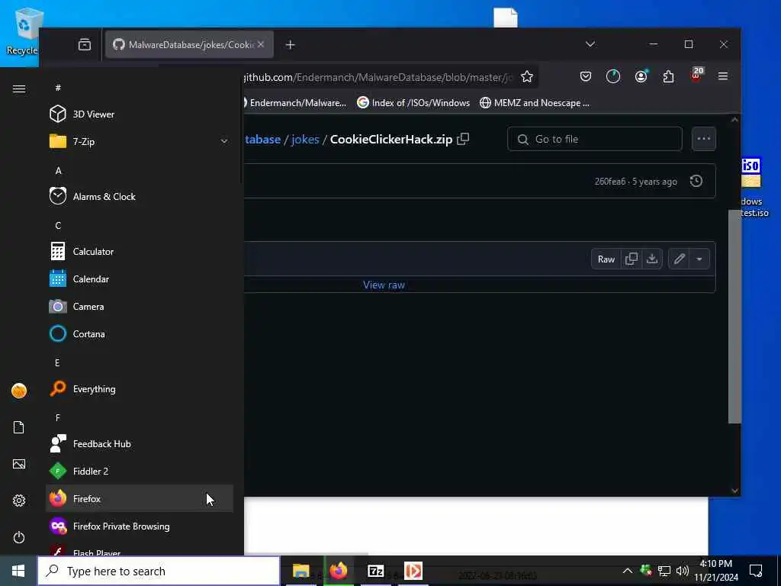Viewport: 781px width, 586px height.
Task: Open commit 260fea6 link
Action: coord(609,182)
